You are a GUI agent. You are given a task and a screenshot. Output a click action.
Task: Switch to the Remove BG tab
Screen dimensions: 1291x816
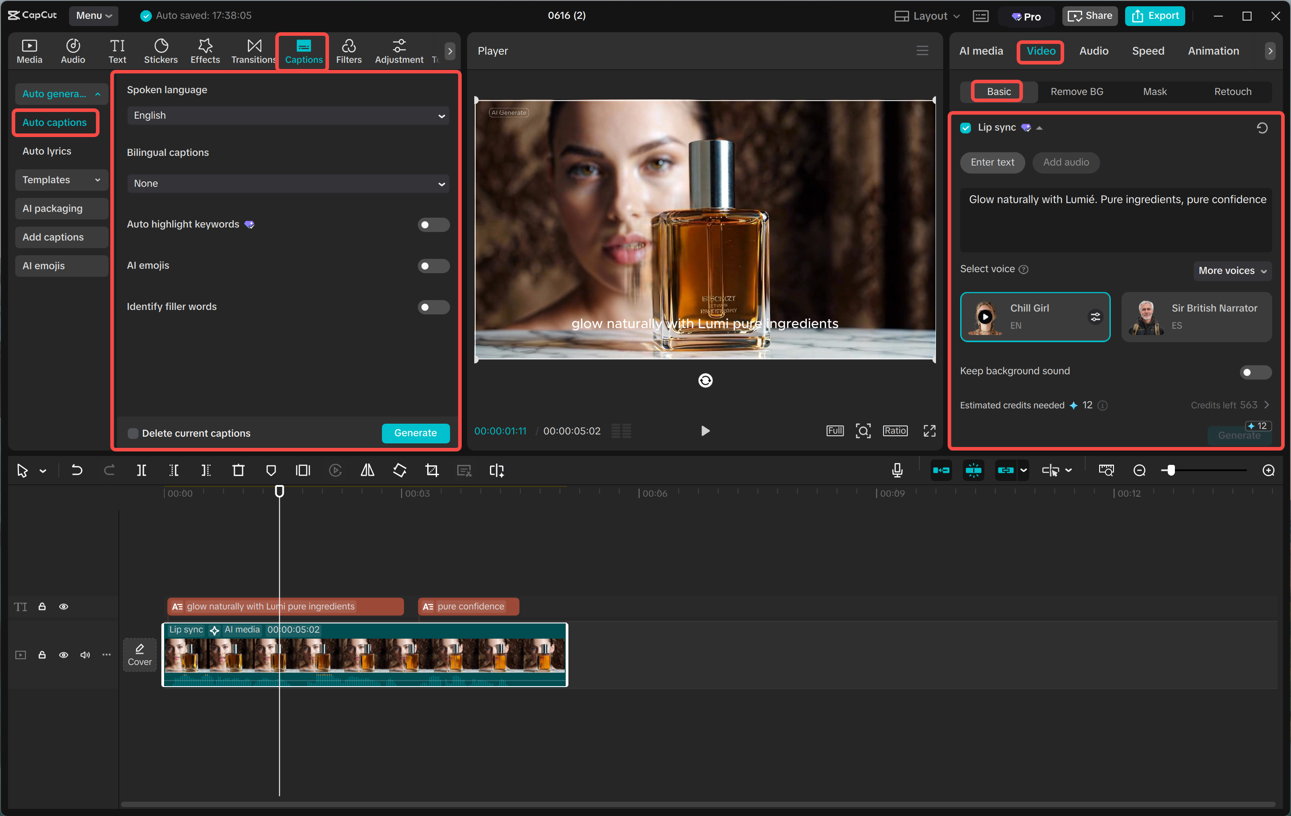pos(1076,91)
